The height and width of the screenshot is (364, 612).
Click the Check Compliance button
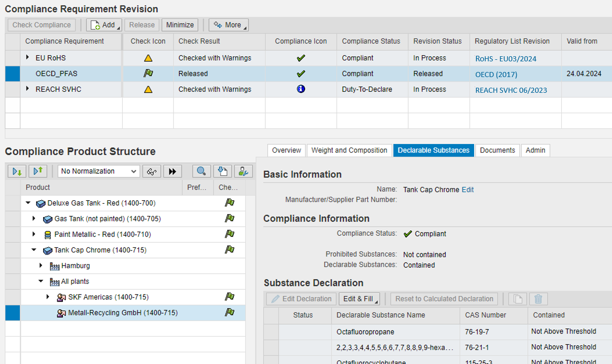point(42,25)
